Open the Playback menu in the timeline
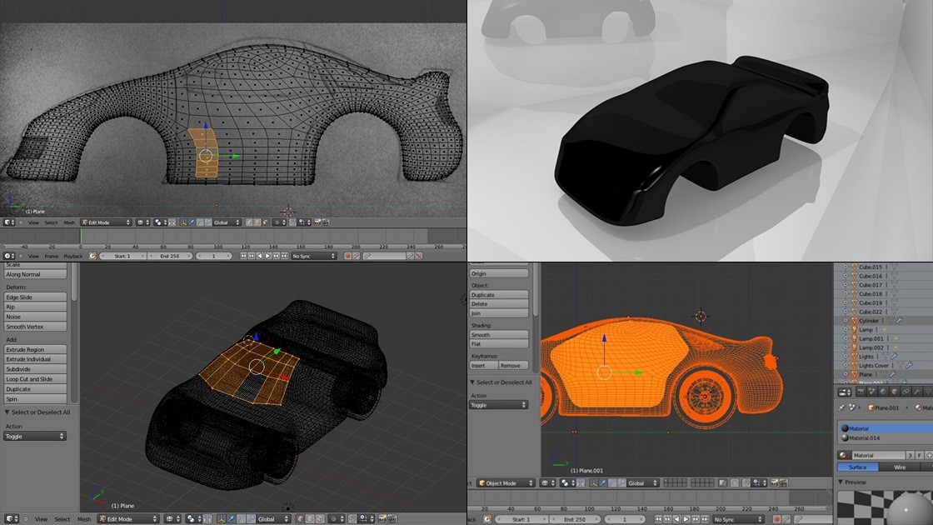The width and height of the screenshot is (933, 525). pyautogui.click(x=73, y=256)
